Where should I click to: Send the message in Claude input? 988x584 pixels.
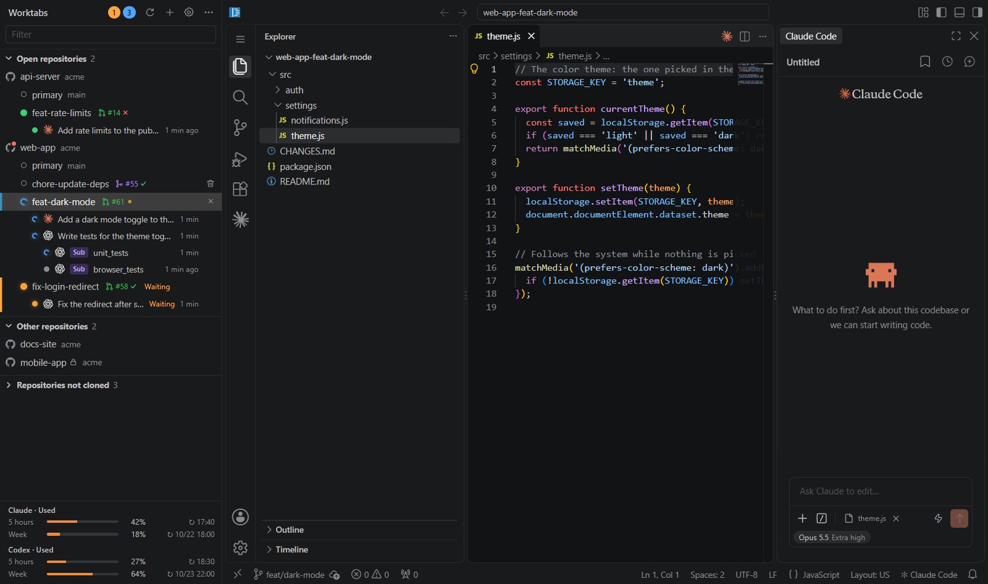point(959,519)
